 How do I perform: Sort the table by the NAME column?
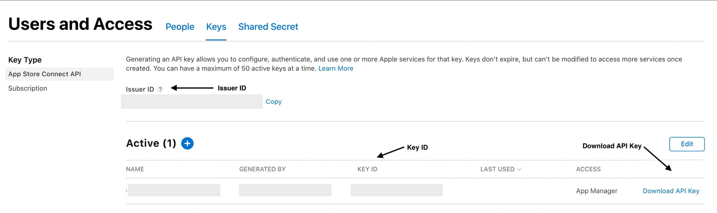135,169
